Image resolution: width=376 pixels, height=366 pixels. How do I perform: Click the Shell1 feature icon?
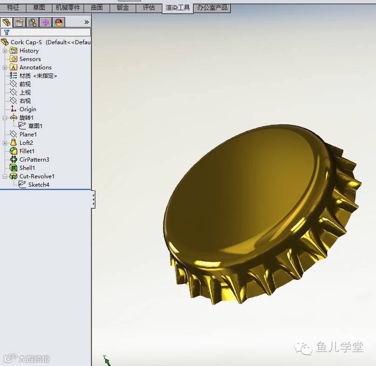click(x=13, y=168)
